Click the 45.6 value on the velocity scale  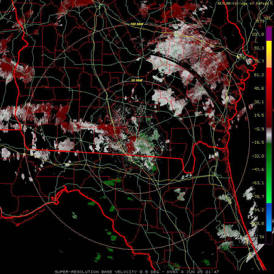(x=259, y=88)
